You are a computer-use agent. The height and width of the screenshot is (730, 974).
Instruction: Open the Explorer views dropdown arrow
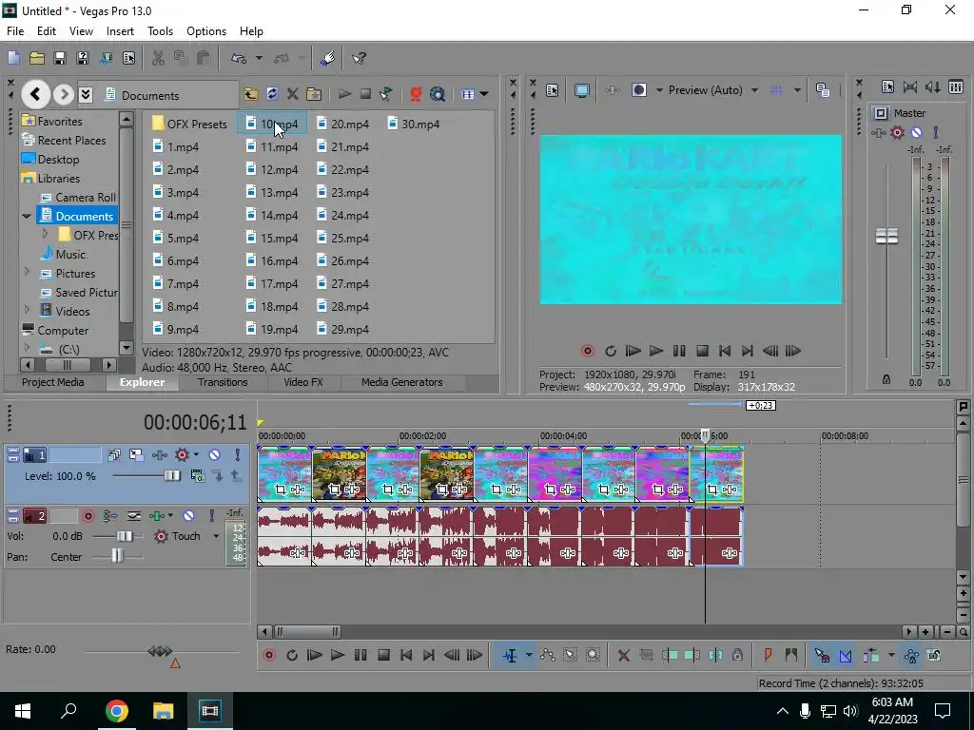pos(484,94)
